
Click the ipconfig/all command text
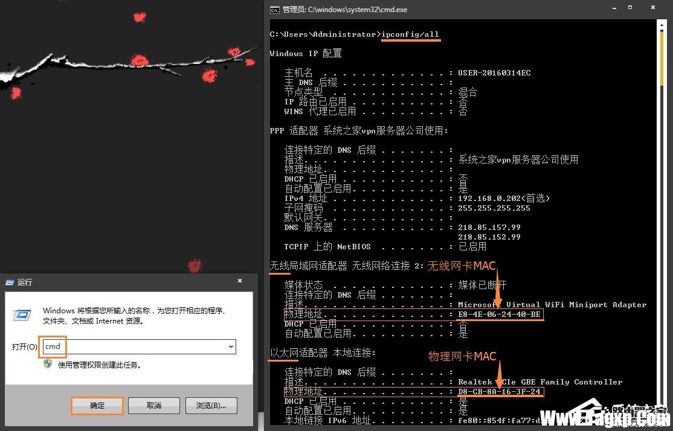(x=410, y=34)
